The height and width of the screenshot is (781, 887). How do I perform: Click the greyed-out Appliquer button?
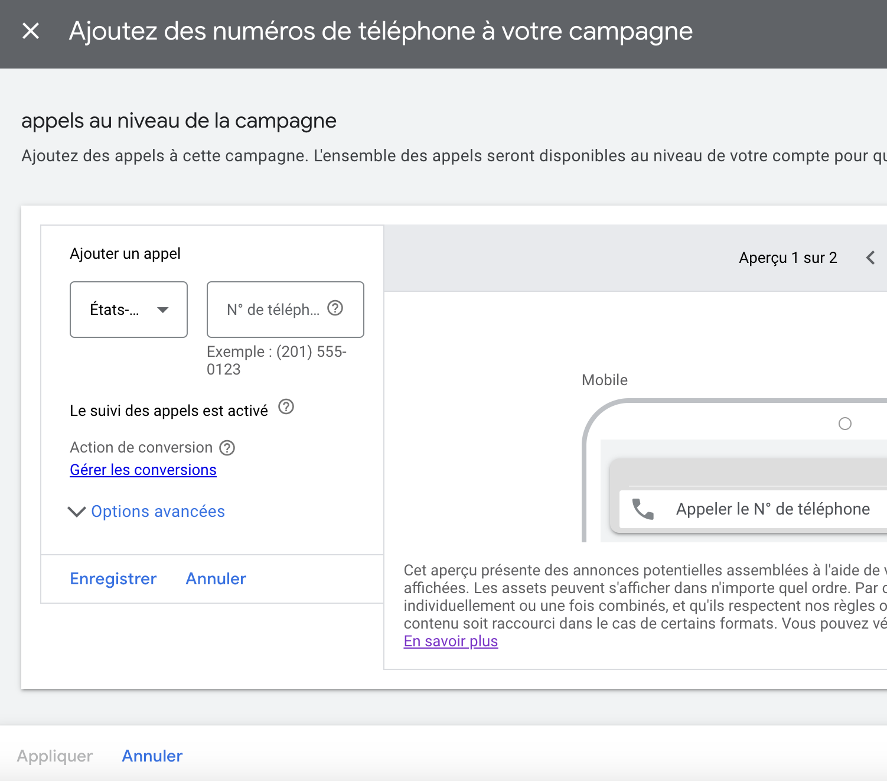point(55,756)
